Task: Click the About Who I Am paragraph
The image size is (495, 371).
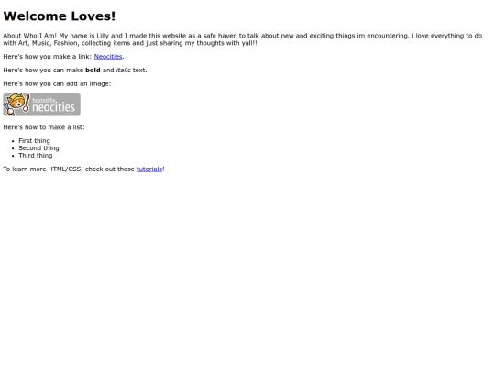Action: pos(242,39)
